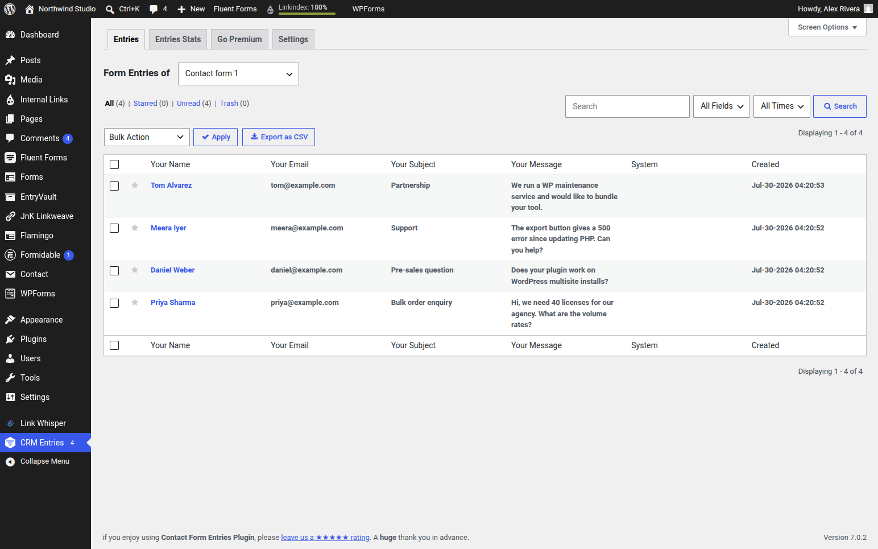Image resolution: width=878 pixels, height=549 pixels.
Task: Star the Daniel Weber entry
Action: pos(135,270)
